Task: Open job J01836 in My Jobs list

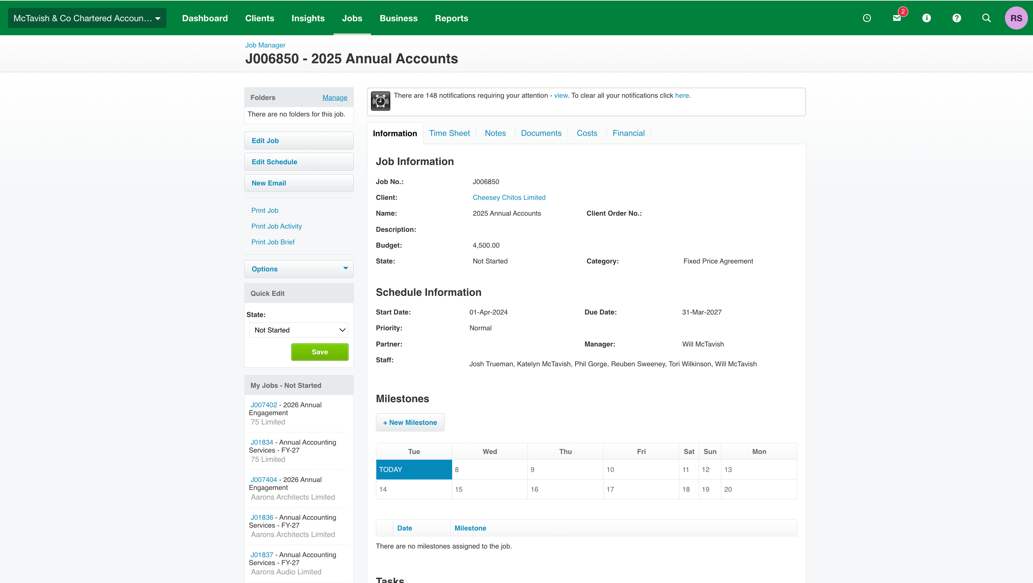Action: 261,518
